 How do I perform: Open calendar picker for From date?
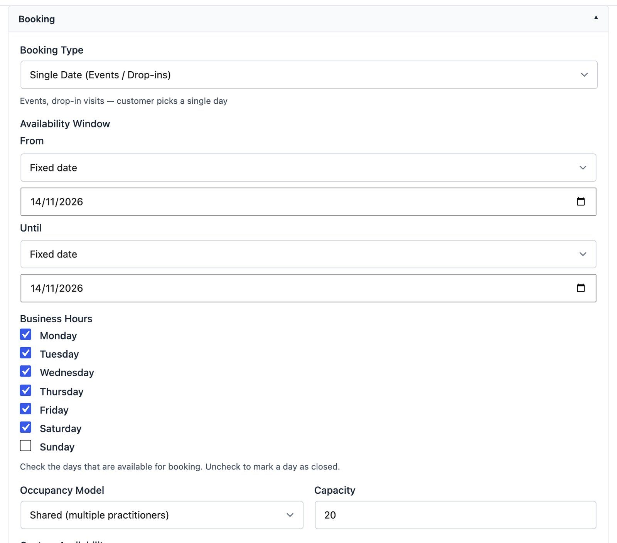coord(580,202)
